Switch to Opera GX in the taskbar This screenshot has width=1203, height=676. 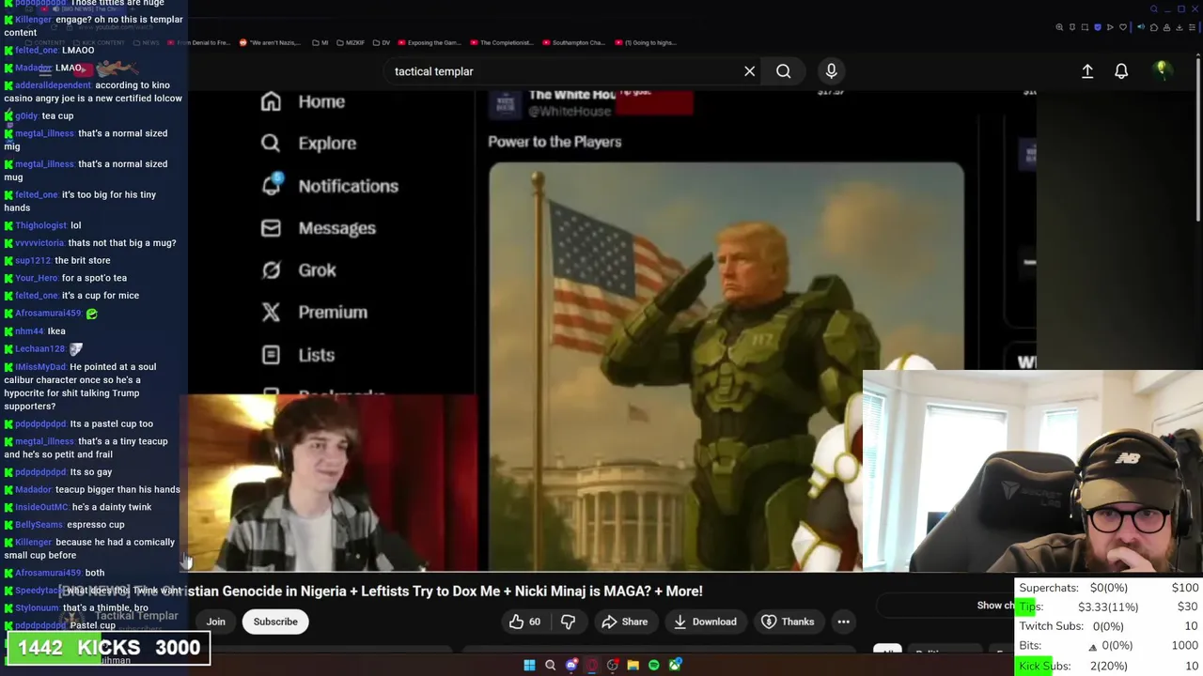tap(592, 665)
